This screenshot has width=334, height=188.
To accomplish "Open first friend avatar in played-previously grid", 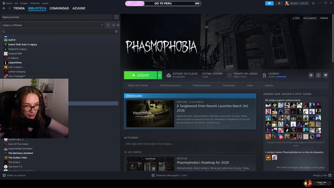I will pos(268,105).
